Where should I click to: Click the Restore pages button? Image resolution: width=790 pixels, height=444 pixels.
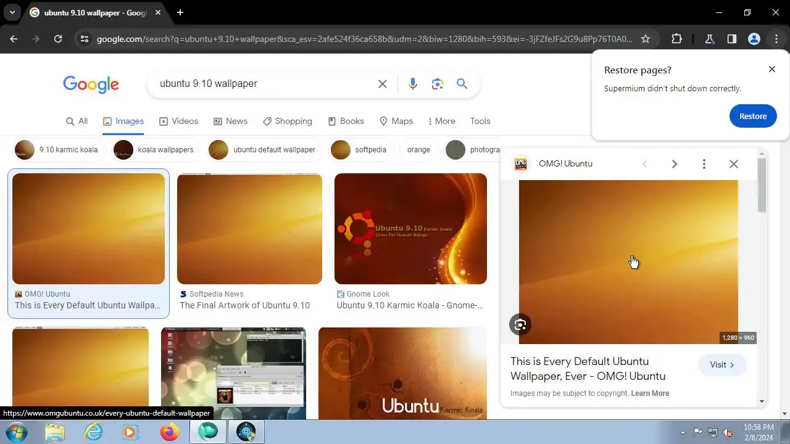tap(753, 116)
